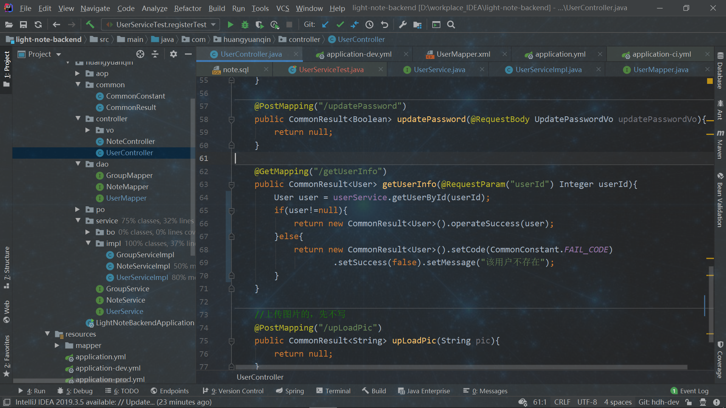Image resolution: width=726 pixels, height=408 pixels.
Task: Collapse the controller folder
Action: 78,119
